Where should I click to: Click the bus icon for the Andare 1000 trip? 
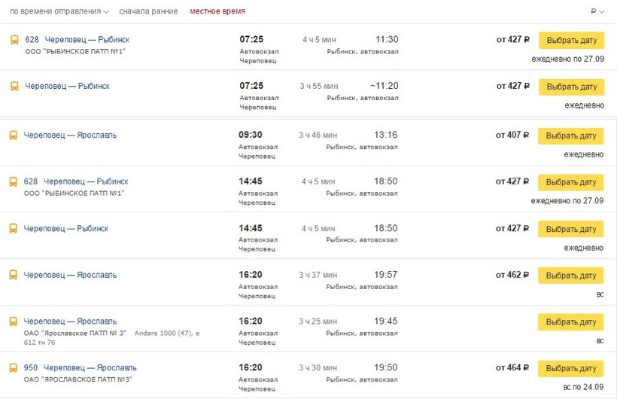click(13, 321)
